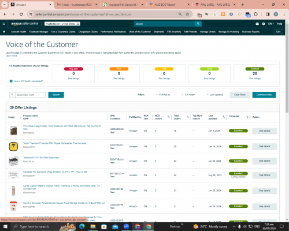The width and height of the screenshot is (289, 231).
Task: View site information icon in address bar
Action: pyautogui.click(x=31, y=14)
